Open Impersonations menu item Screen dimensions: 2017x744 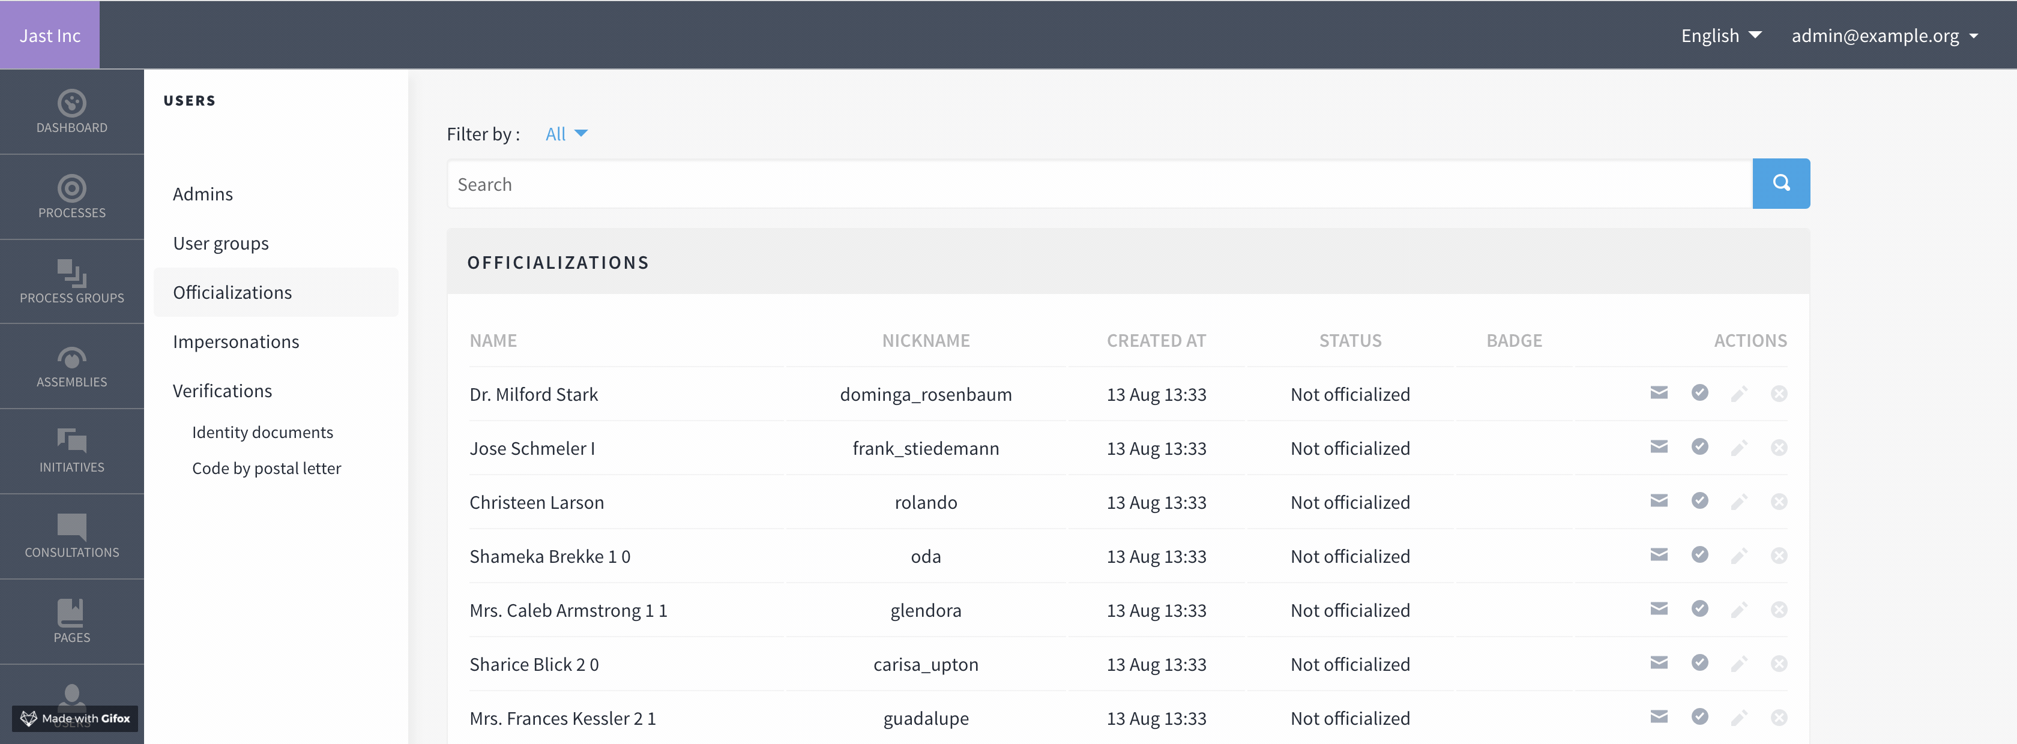(x=236, y=342)
